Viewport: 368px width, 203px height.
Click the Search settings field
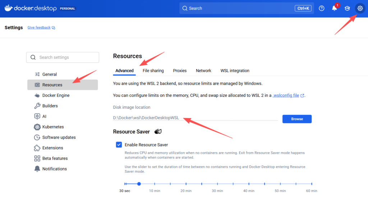(x=63, y=57)
